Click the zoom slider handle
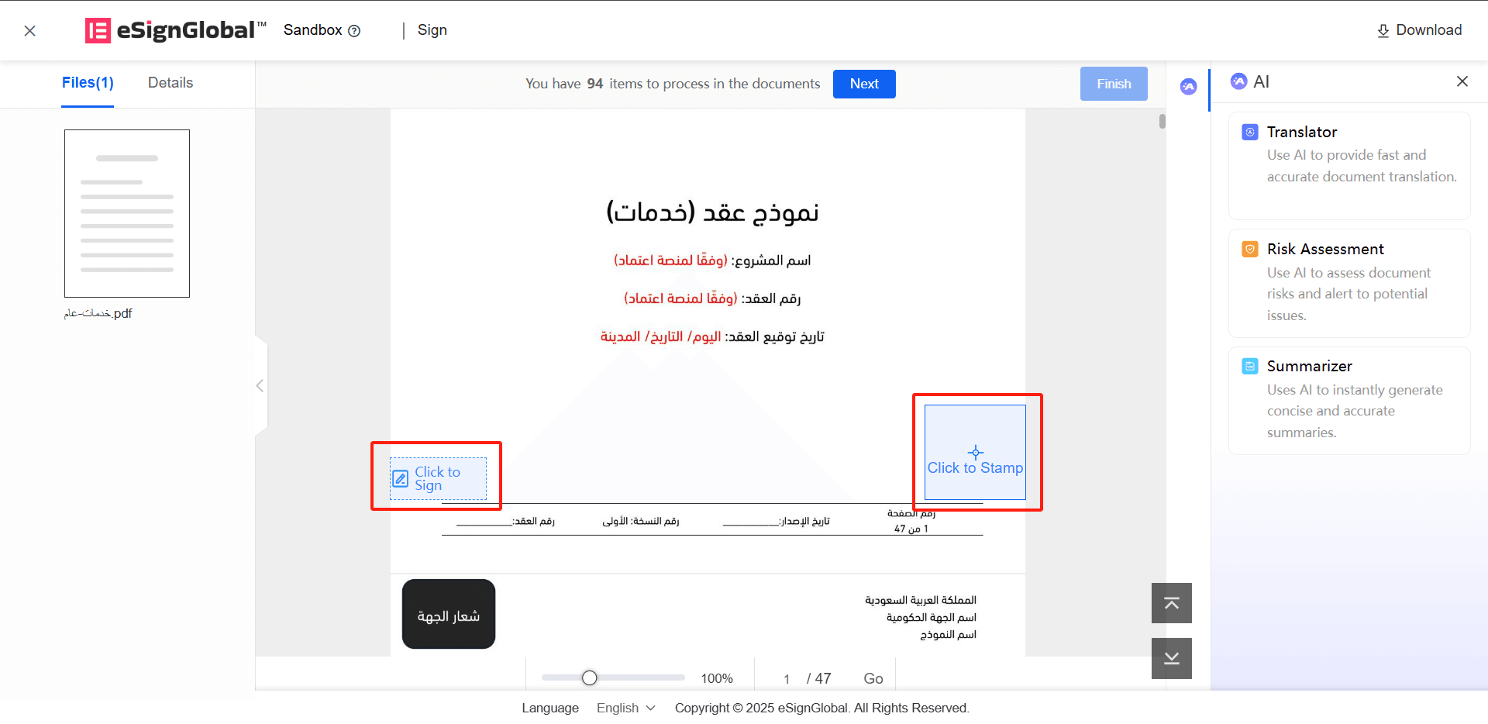 click(590, 678)
